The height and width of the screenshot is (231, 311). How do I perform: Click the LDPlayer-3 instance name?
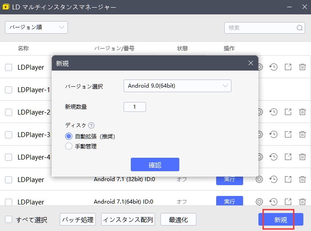point(34,135)
